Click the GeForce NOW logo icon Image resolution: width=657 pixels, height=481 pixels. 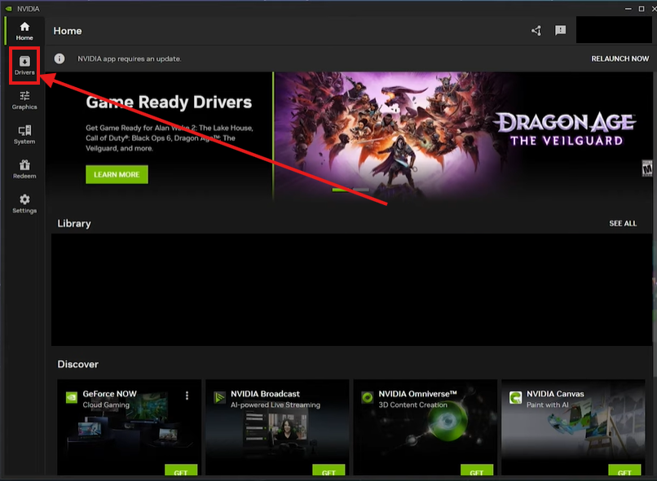point(72,397)
